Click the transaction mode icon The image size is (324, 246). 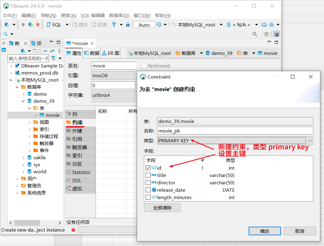point(114,25)
